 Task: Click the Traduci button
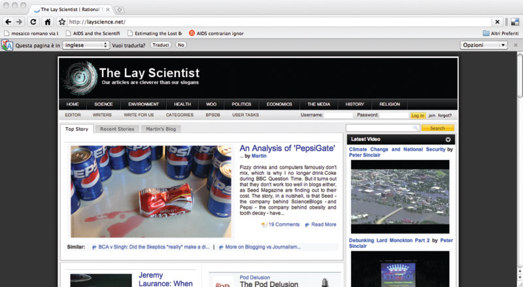(161, 45)
